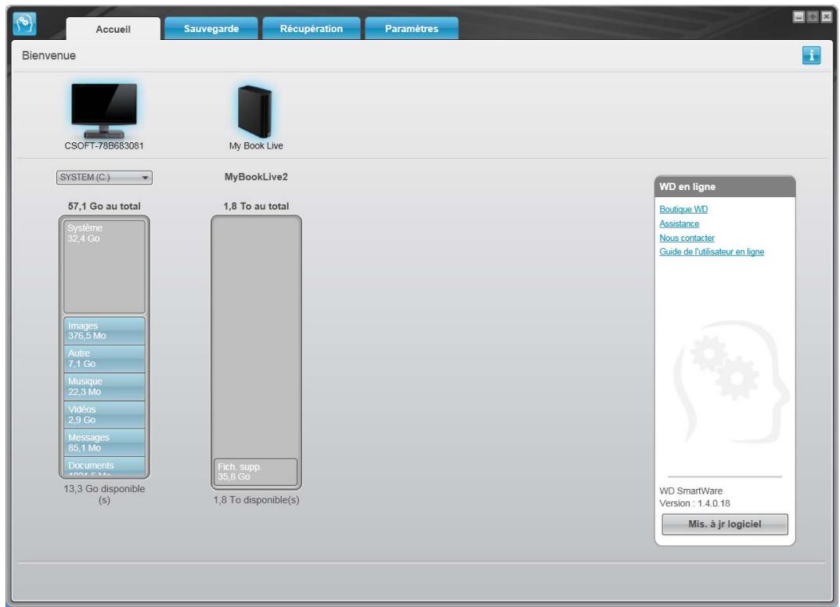Select the Images 376,5 Mo category
This screenshot has height=607, width=840.
click(x=104, y=331)
